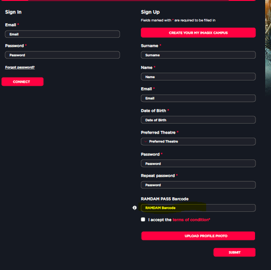Tick the accept terms of condition checkbox
The width and height of the screenshot is (271, 270).
143,220
